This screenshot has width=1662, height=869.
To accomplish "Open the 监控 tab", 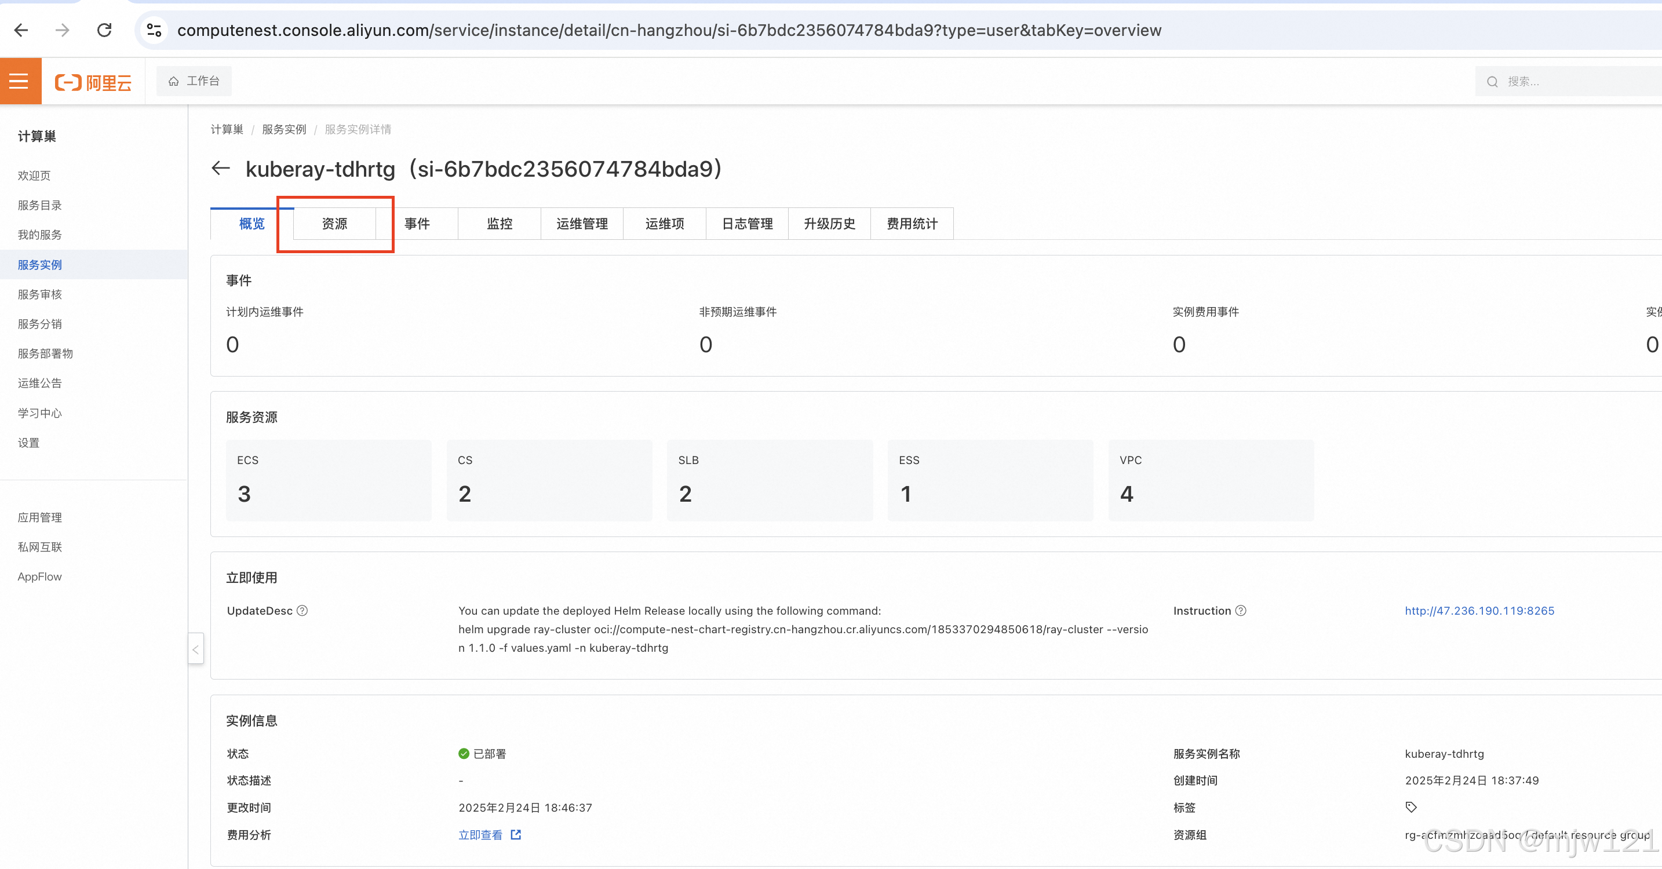I will (x=500, y=224).
